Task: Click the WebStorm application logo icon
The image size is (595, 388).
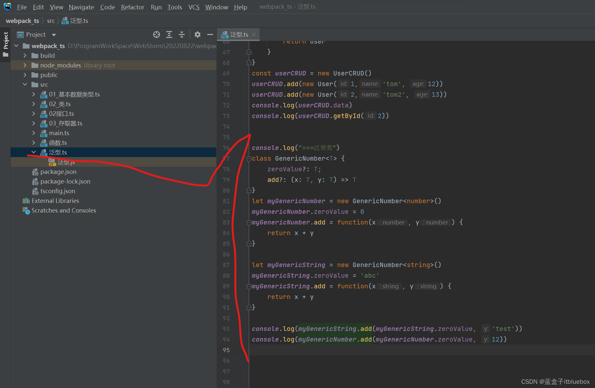Action: tap(7, 6)
